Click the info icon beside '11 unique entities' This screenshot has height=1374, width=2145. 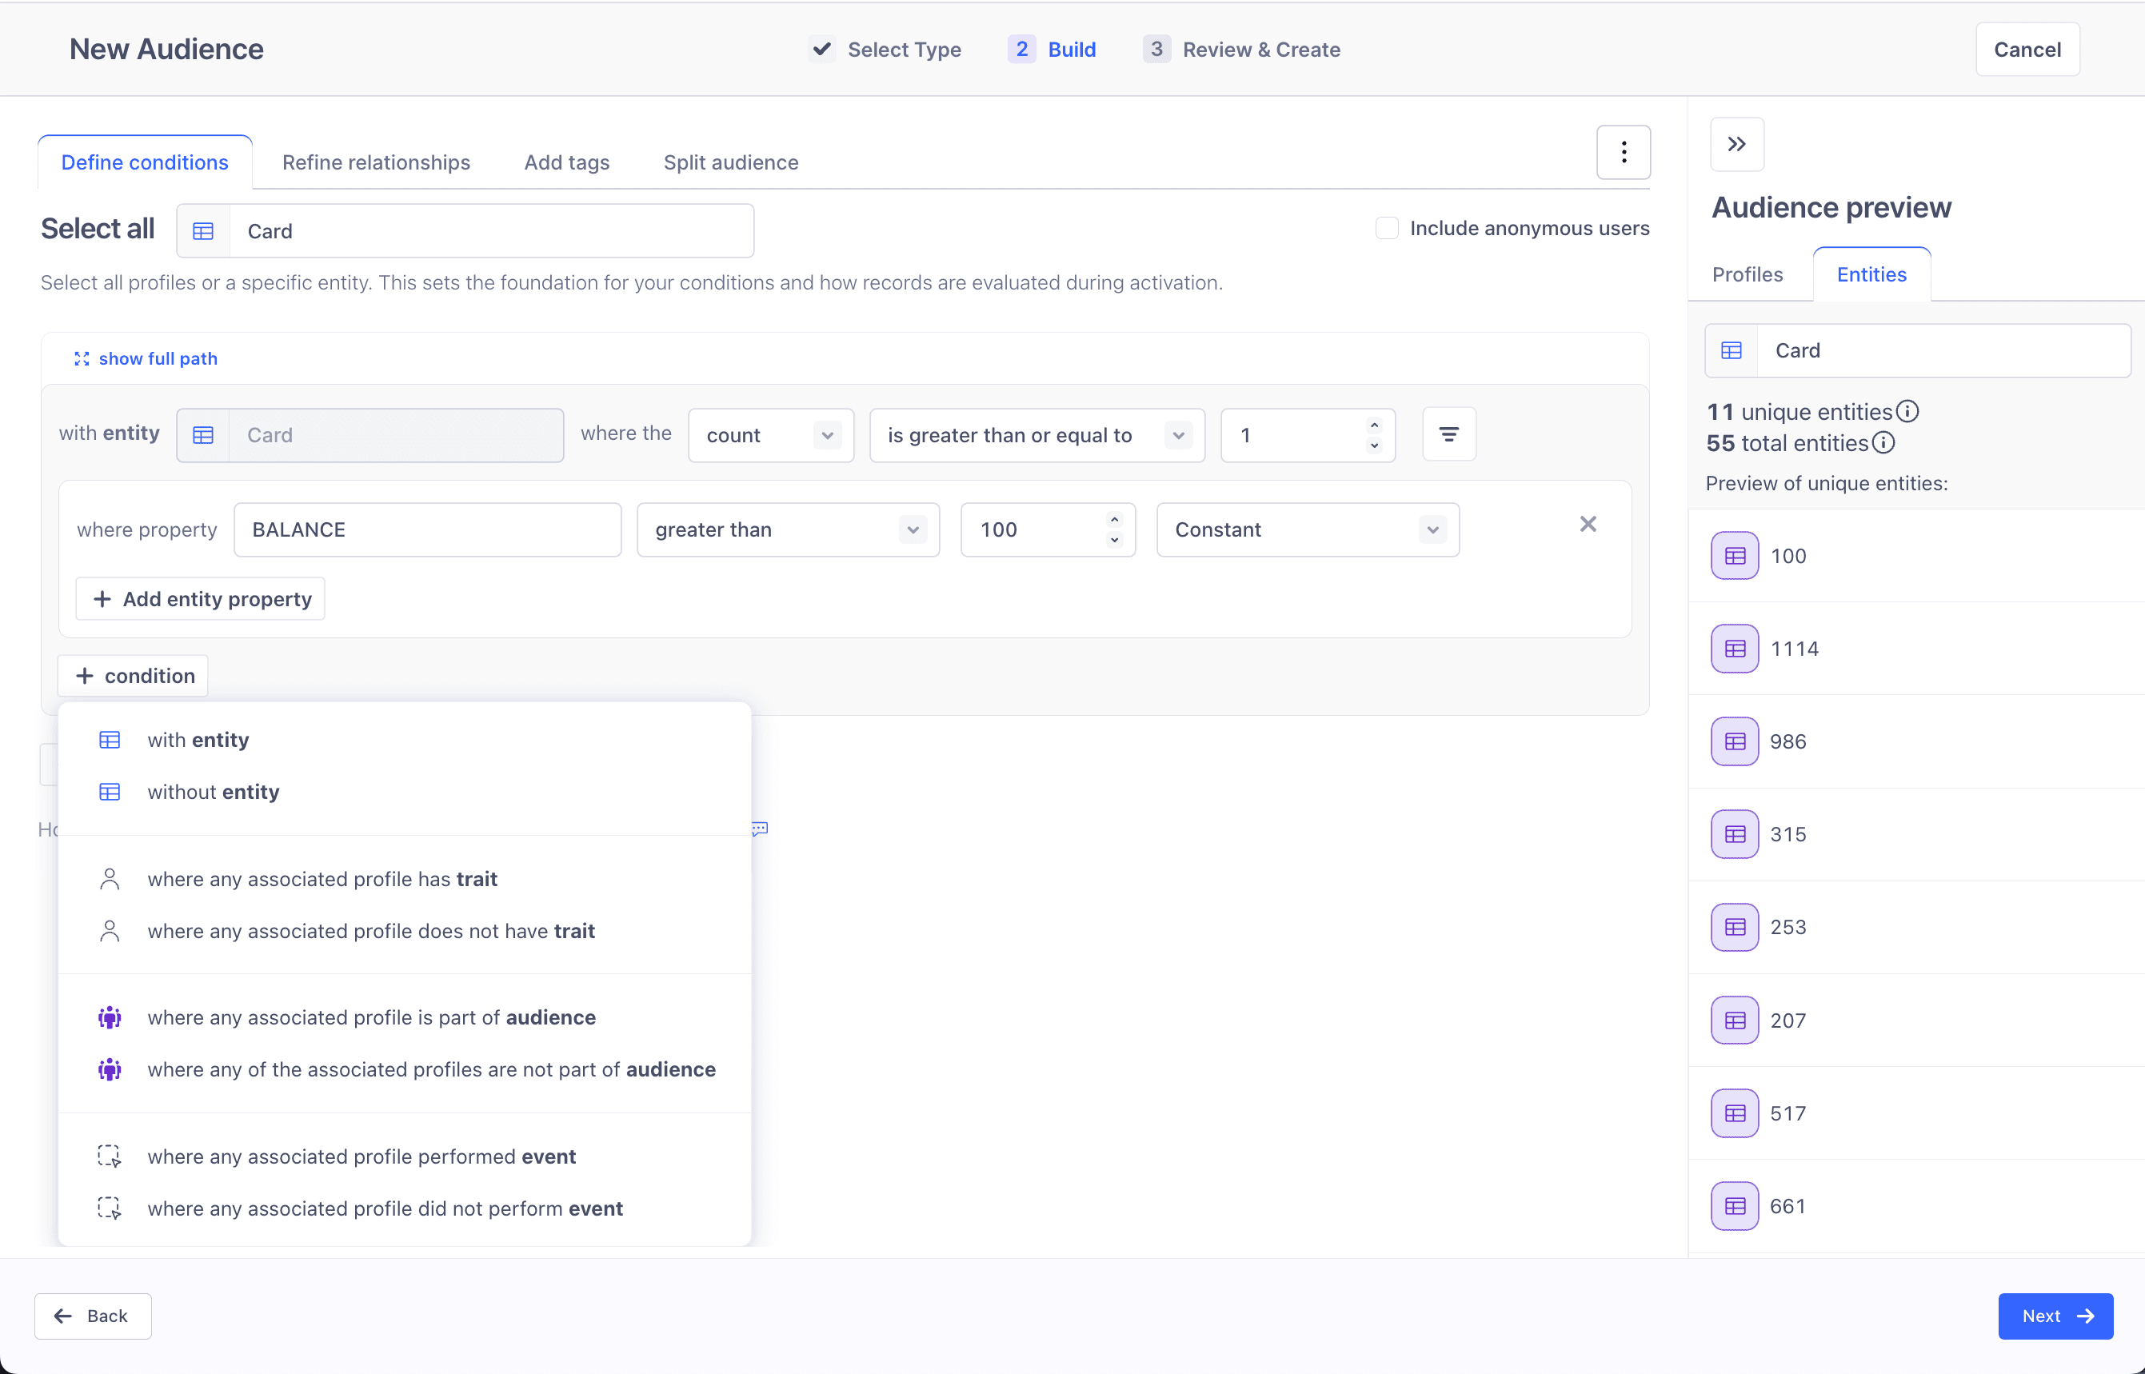point(1907,410)
